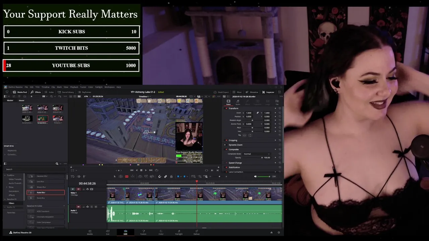Play in reverse in the viewer
Screen dimensions: 429x241
(x=136, y=170)
